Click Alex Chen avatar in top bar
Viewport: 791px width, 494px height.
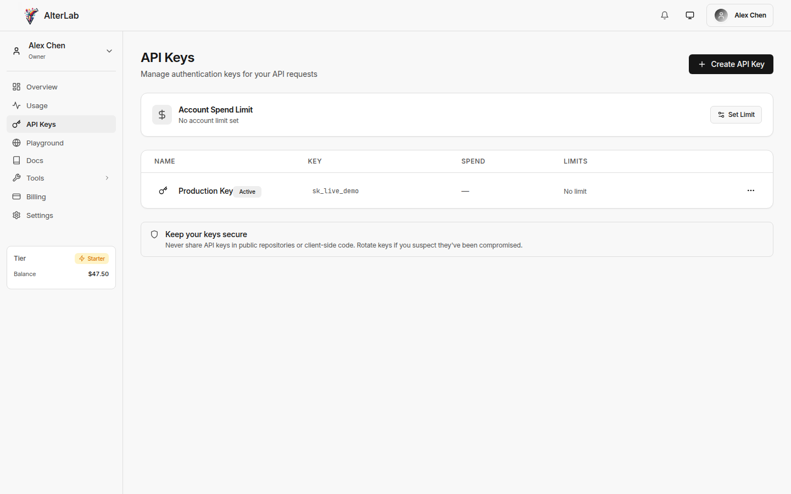pyautogui.click(x=721, y=15)
